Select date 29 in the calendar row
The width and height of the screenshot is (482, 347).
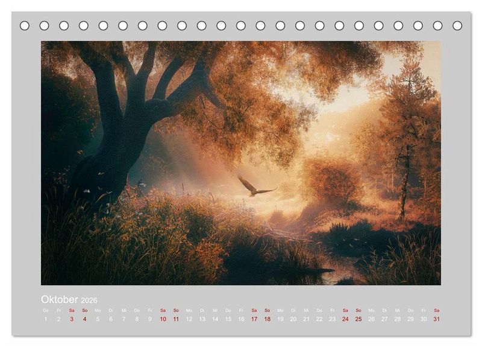pos(410,319)
